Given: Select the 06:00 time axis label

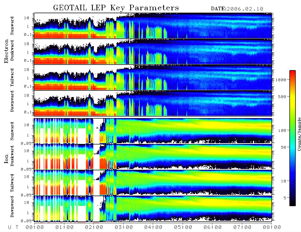Looking at the screenshot, I should click(x=213, y=227).
